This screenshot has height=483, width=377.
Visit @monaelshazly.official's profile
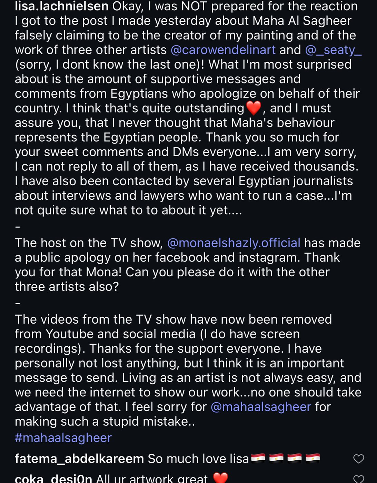click(234, 243)
